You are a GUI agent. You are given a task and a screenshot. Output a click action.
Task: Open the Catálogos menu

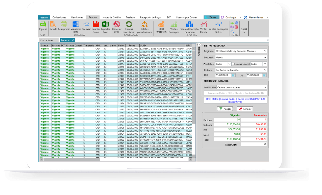coord(231,17)
